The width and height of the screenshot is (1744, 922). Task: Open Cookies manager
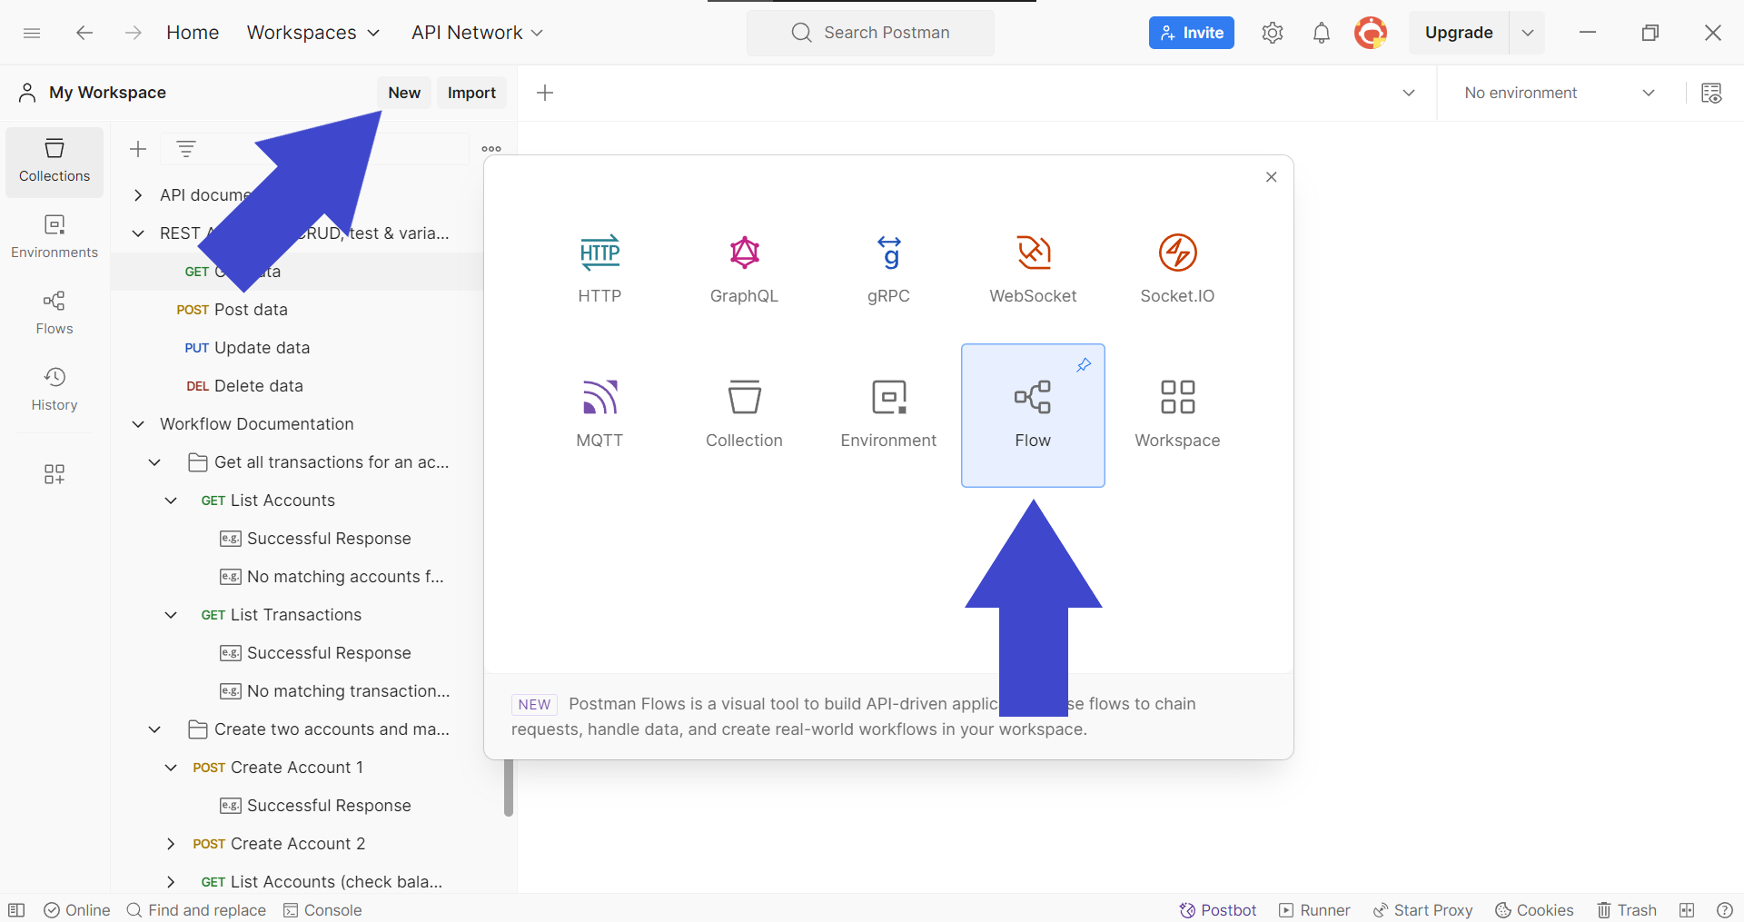[x=1534, y=910]
